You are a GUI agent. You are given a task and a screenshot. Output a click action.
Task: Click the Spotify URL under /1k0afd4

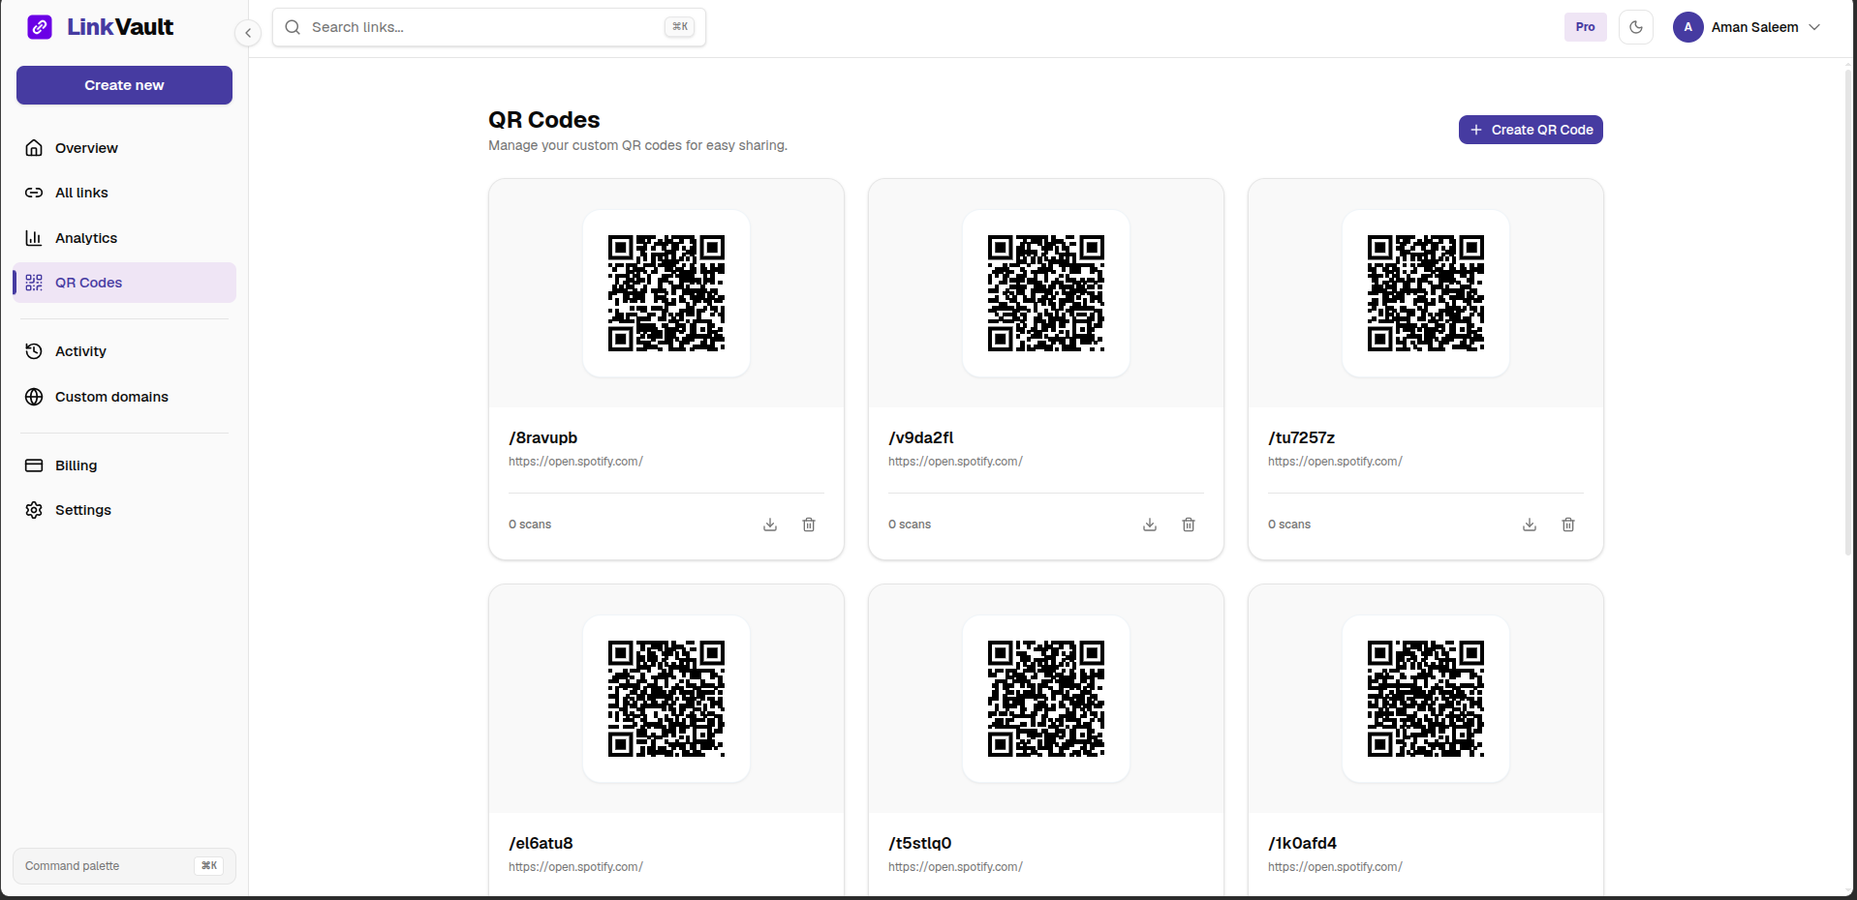1335,867
